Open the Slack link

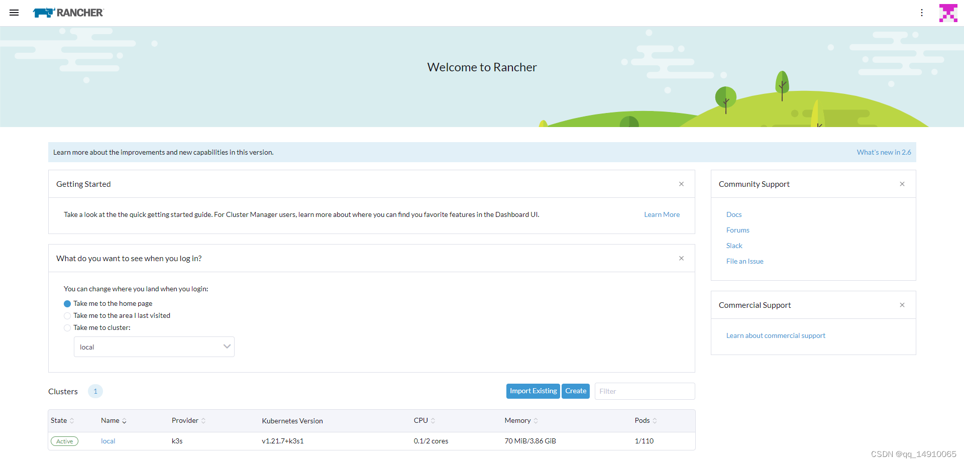pyautogui.click(x=734, y=246)
